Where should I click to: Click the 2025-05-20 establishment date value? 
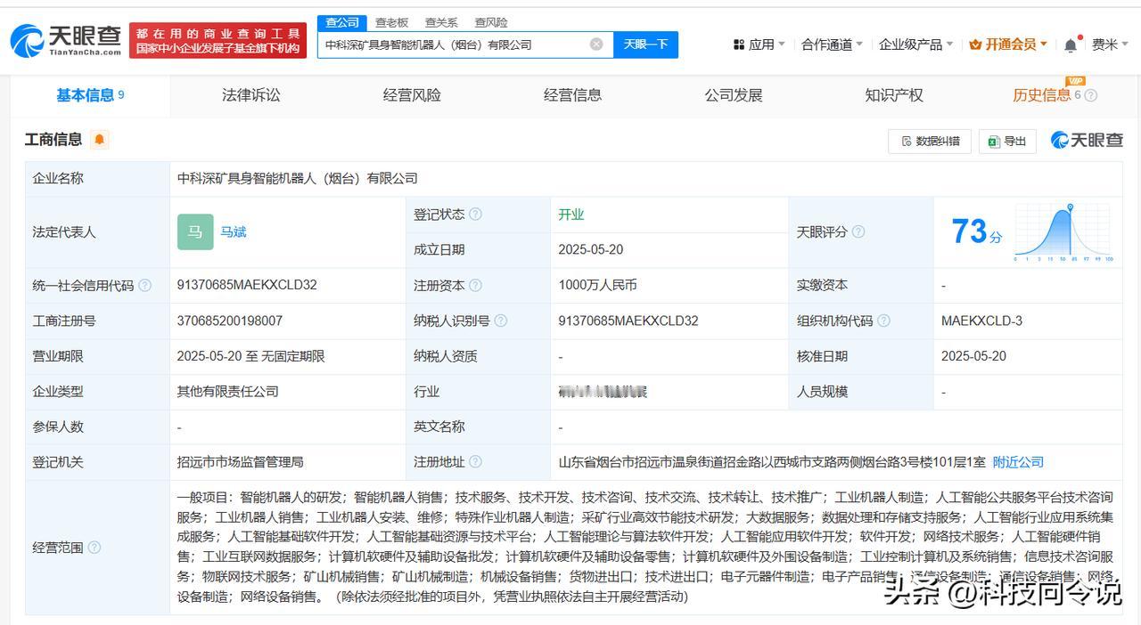coord(590,250)
